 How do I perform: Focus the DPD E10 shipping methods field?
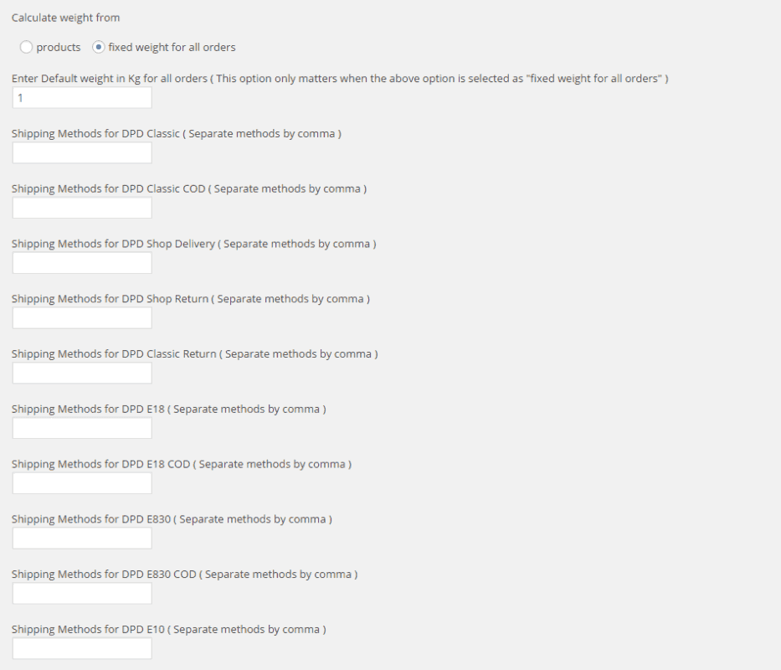[x=82, y=648]
